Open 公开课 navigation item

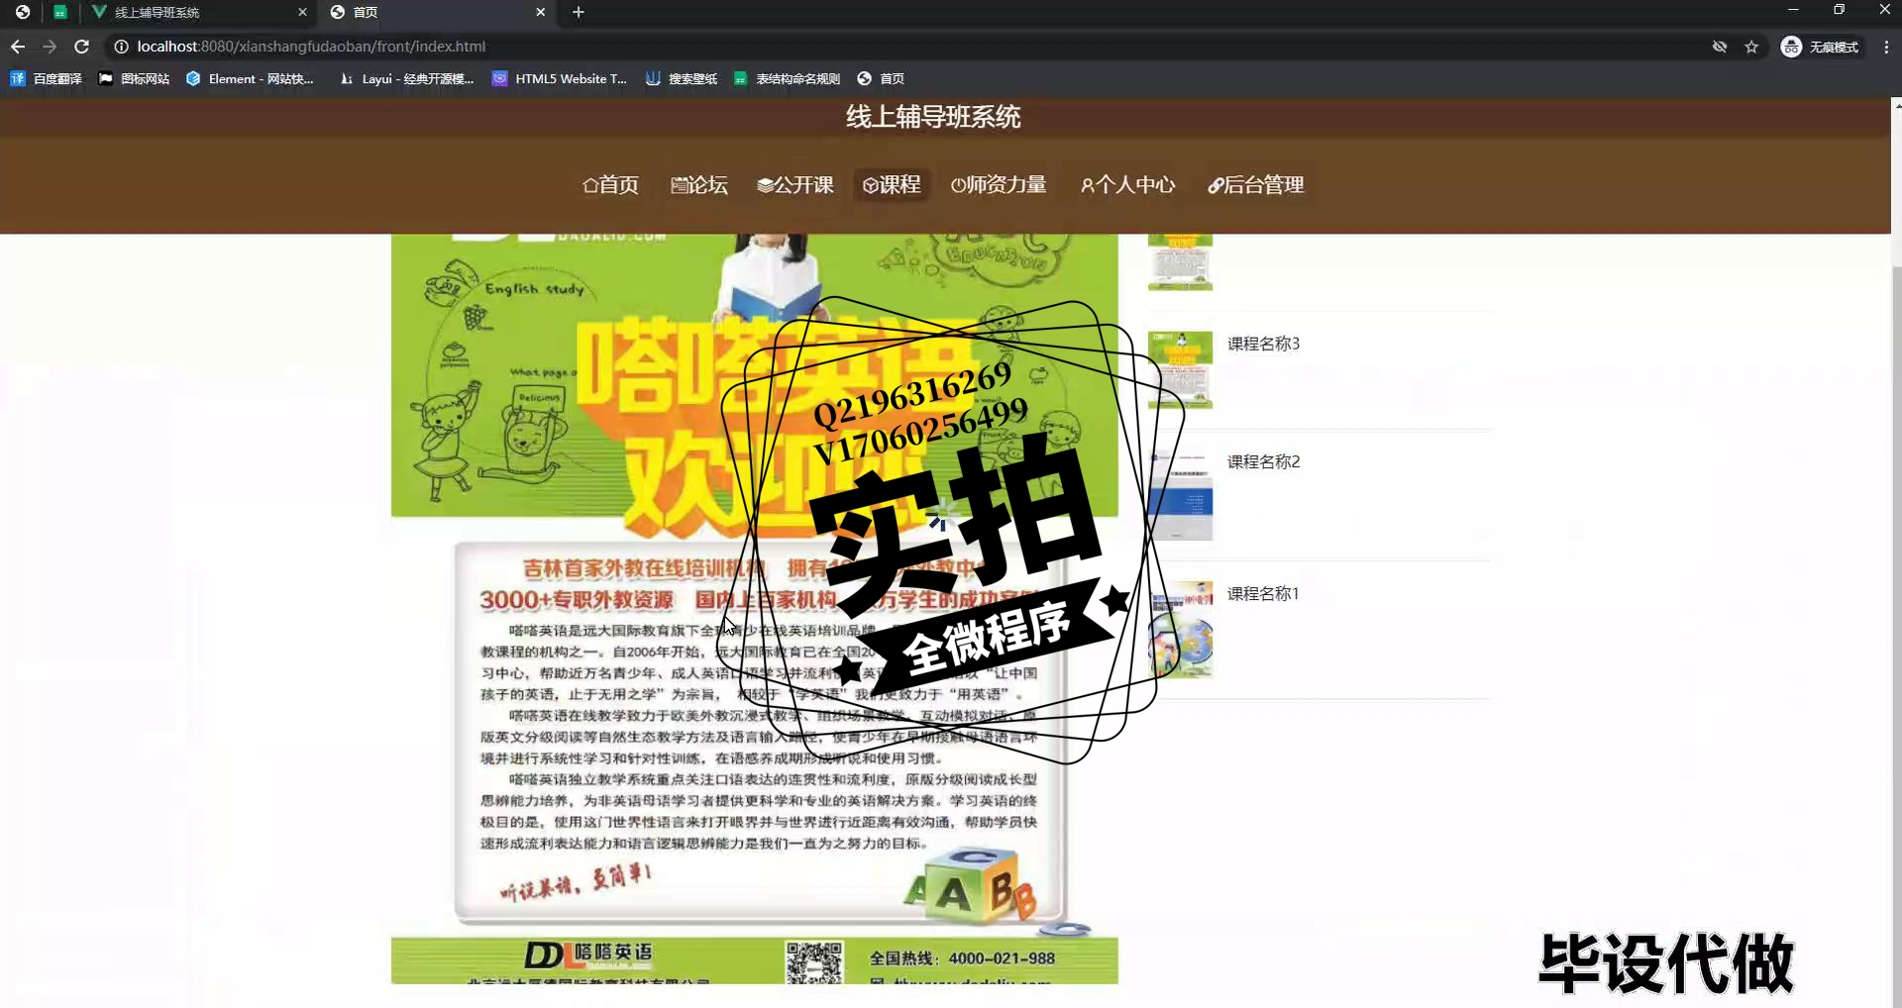click(x=795, y=185)
